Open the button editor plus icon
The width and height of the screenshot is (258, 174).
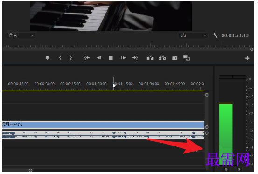click(247, 58)
